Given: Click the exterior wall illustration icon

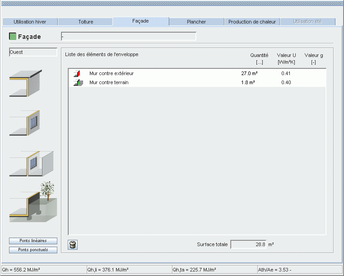Looking at the screenshot, I should [26, 83].
